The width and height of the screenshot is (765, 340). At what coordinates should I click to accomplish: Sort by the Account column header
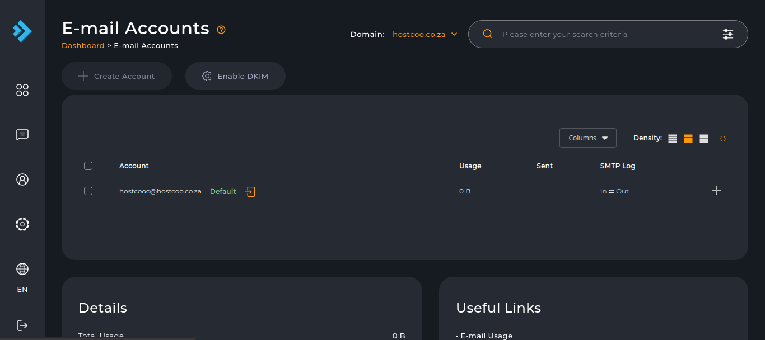pos(134,166)
